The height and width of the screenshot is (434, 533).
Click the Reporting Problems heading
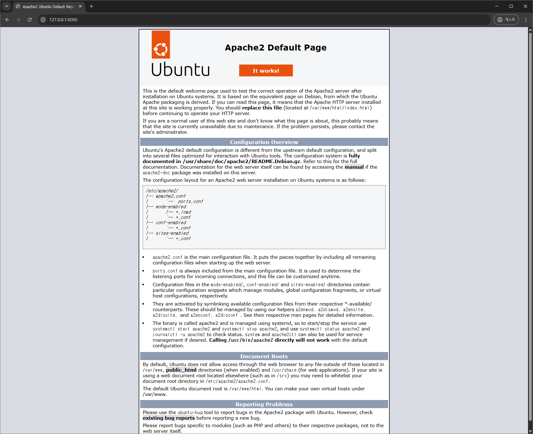point(264,404)
